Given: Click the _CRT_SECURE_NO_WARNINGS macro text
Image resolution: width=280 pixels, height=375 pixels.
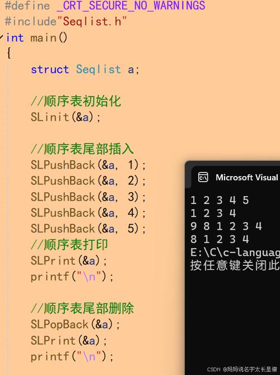Looking at the screenshot, I should point(130,6).
